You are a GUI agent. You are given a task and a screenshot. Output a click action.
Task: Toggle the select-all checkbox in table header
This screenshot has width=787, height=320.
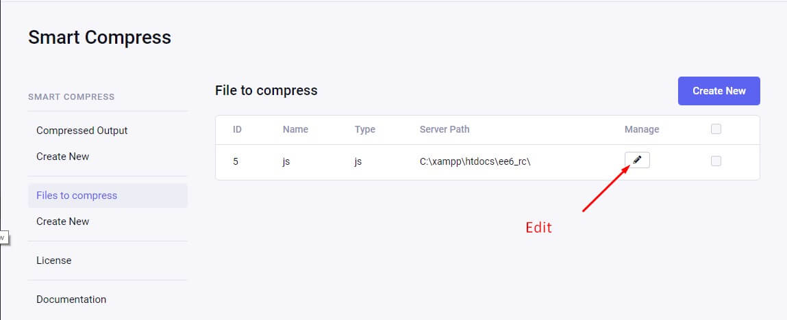(x=716, y=129)
